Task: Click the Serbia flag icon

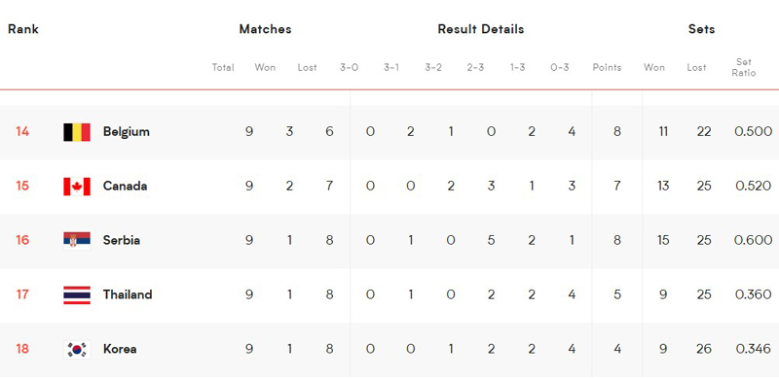Action: click(77, 241)
